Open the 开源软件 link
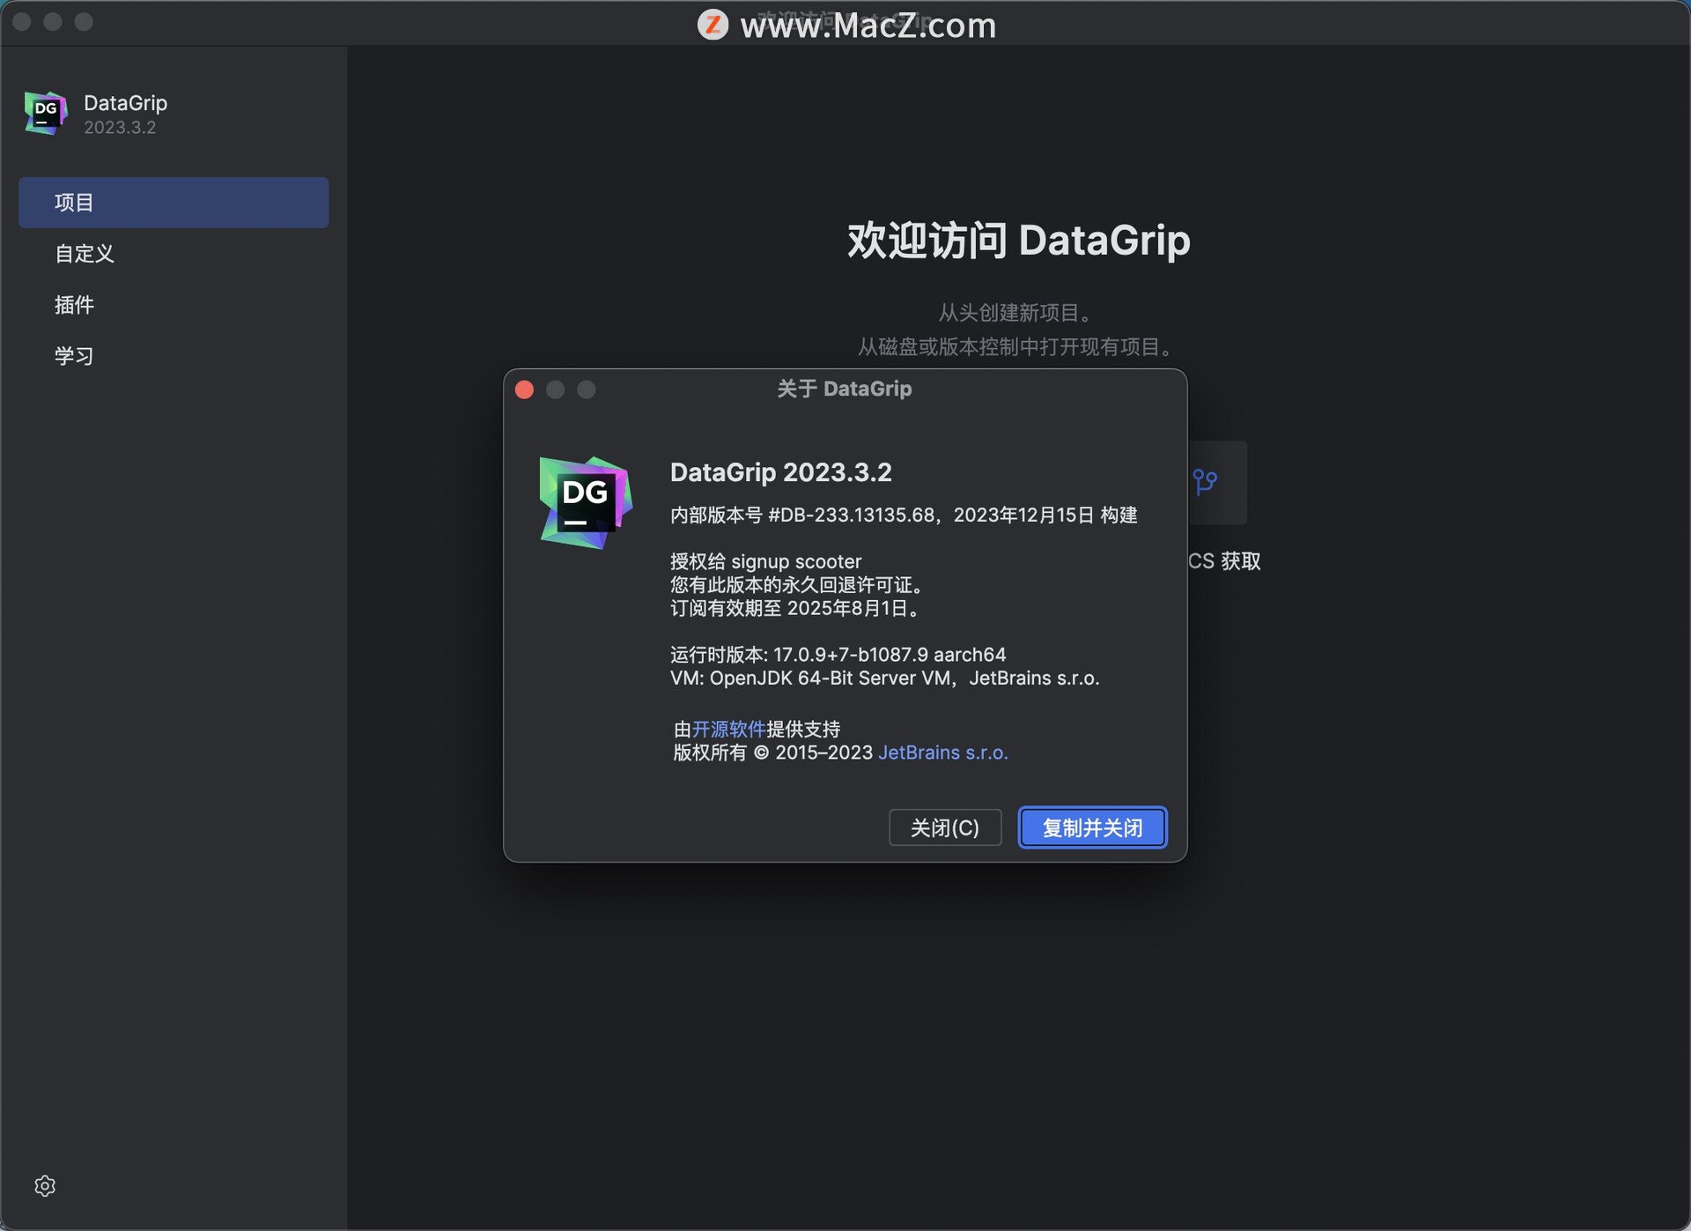Screen dimensions: 1691x1231 click(x=728, y=729)
